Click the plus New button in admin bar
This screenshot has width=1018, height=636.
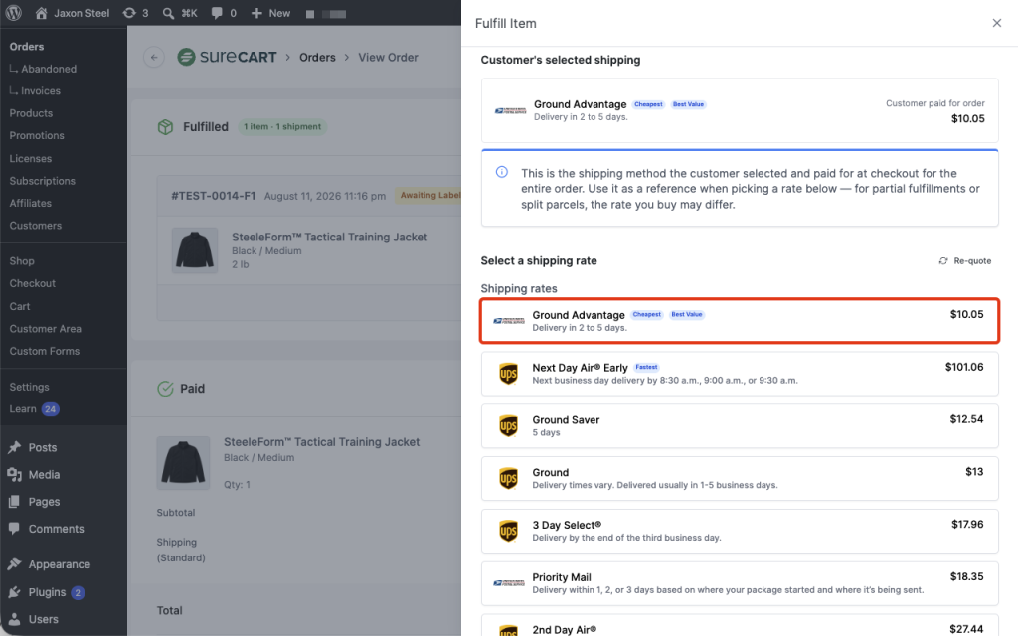pos(270,13)
